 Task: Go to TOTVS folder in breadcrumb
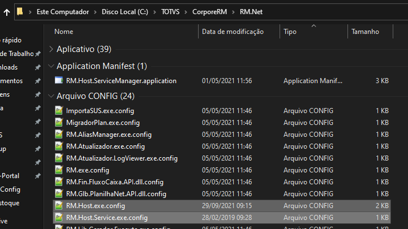168,11
